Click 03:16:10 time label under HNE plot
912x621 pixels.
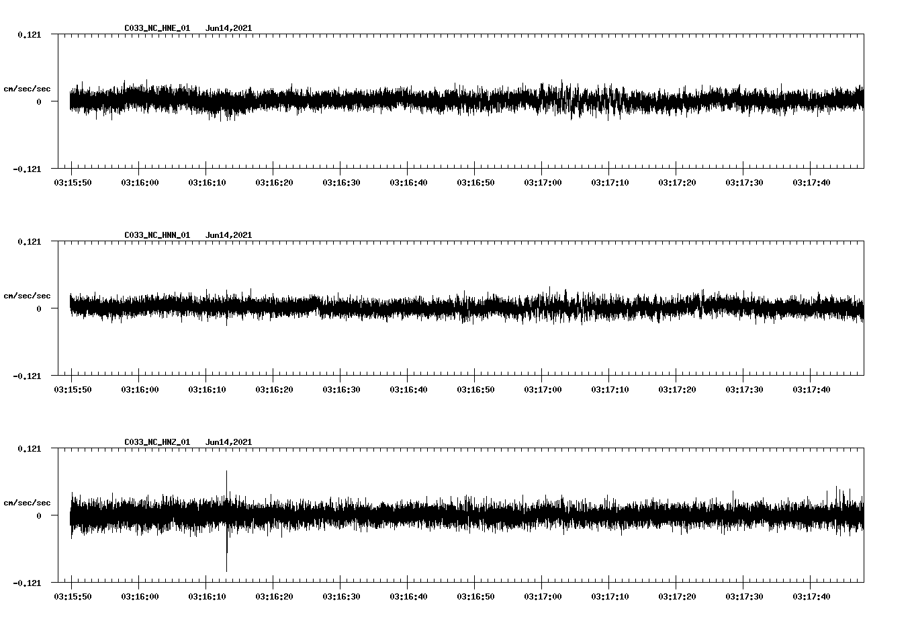coord(207,182)
